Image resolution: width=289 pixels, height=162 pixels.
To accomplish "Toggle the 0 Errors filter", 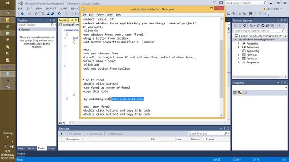I will tap(75, 134).
